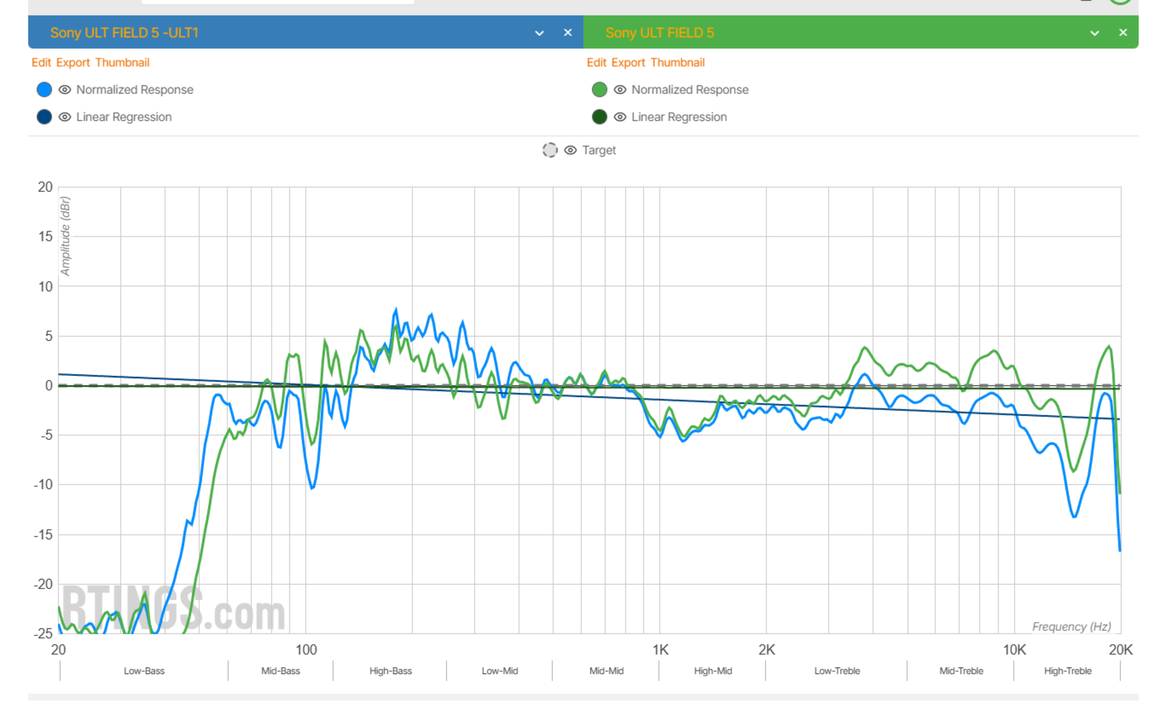Click Edit link under blue panel
1166x727 pixels.
[x=41, y=63]
